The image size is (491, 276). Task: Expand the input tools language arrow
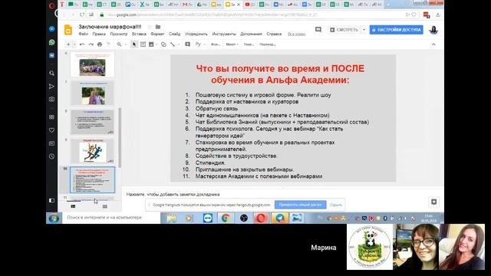pyautogui.click(x=205, y=44)
